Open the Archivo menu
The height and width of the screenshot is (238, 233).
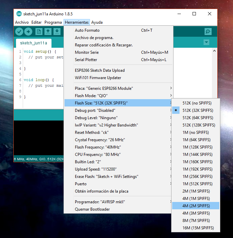point(22,22)
